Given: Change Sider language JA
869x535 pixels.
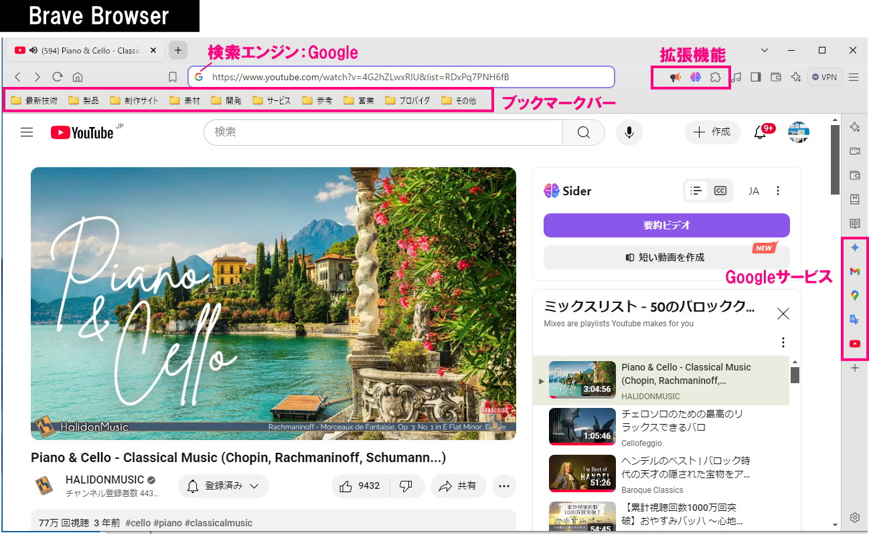Looking at the screenshot, I should pyautogui.click(x=754, y=191).
